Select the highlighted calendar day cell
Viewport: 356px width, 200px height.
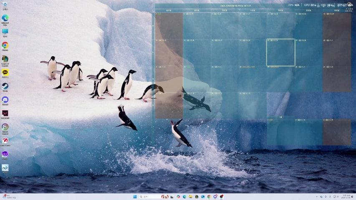[x=280, y=52]
